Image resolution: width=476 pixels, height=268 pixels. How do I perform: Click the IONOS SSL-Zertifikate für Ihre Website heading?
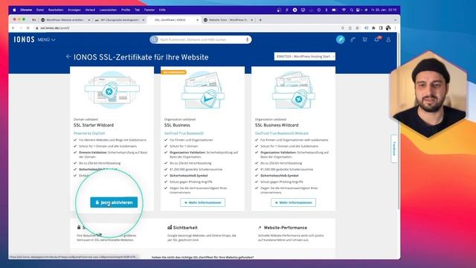click(x=141, y=57)
